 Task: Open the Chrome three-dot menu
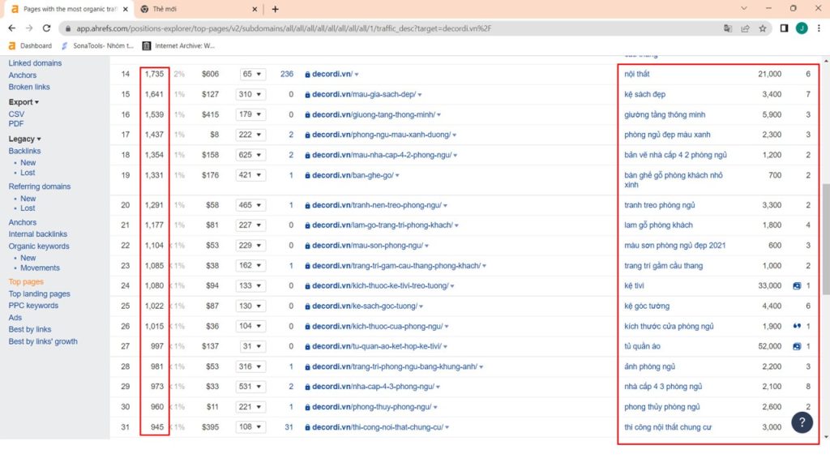coord(819,28)
